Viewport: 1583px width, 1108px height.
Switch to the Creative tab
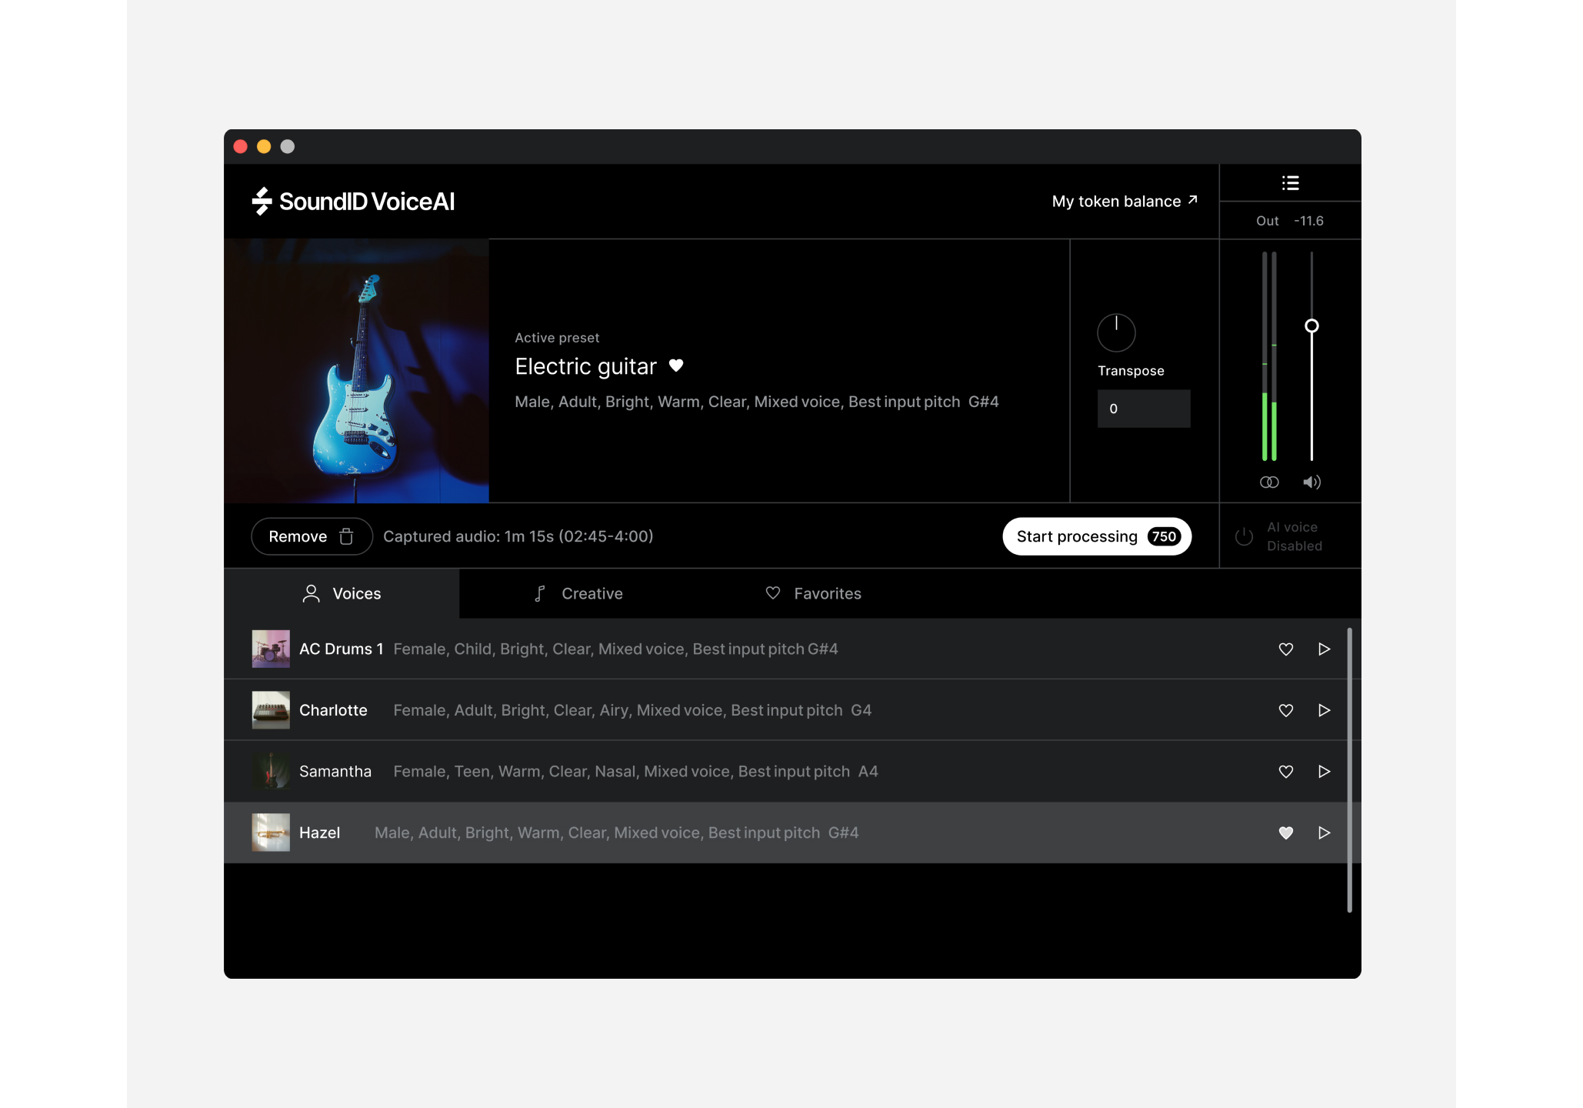[578, 593]
